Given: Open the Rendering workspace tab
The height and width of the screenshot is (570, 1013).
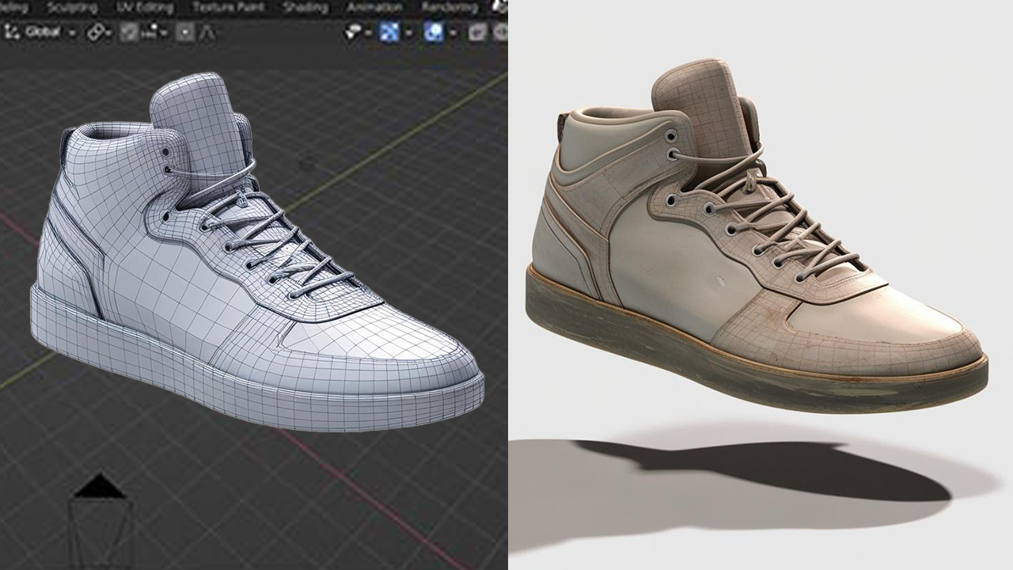Looking at the screenshot, I should click(x=449, y=8).
